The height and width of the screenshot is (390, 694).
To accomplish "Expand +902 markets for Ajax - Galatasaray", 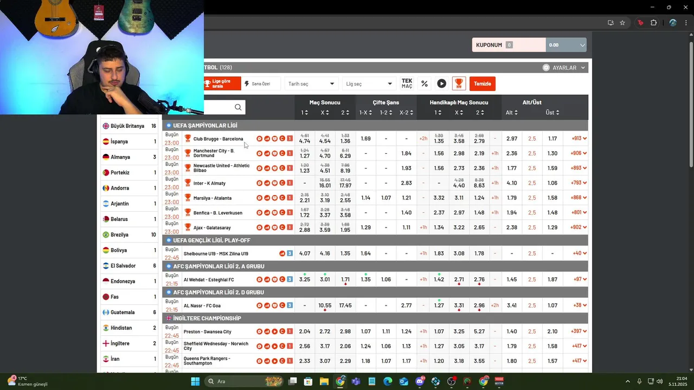I will [x=579, y=227].
